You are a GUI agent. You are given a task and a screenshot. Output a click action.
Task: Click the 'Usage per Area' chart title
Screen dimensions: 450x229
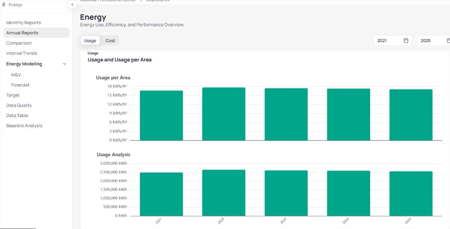click(x=113, y=77)
